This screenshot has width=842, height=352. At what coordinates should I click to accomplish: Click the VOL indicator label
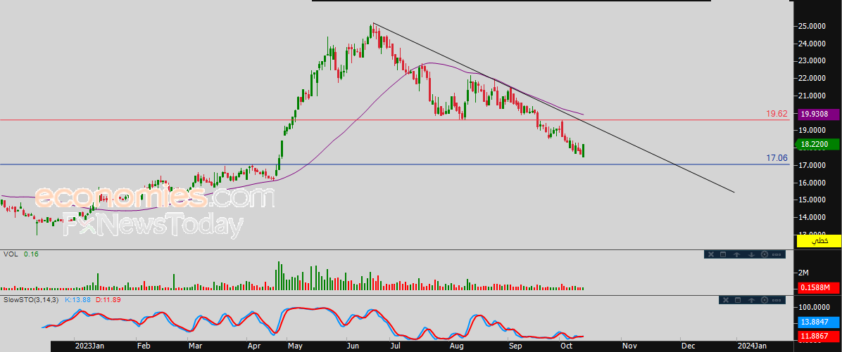11,254
